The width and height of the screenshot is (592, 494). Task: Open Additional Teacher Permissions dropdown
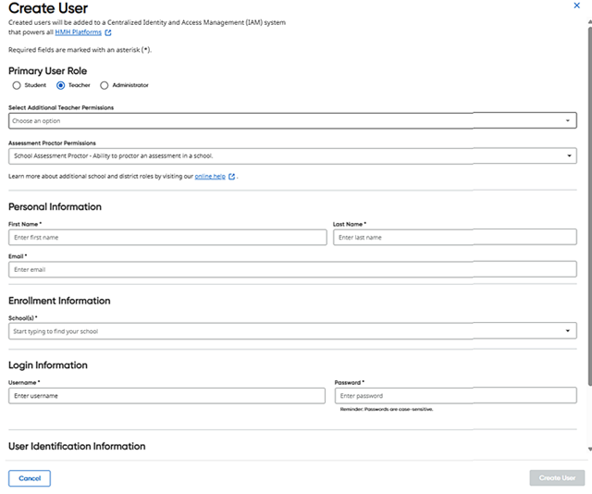click(292, 120)
